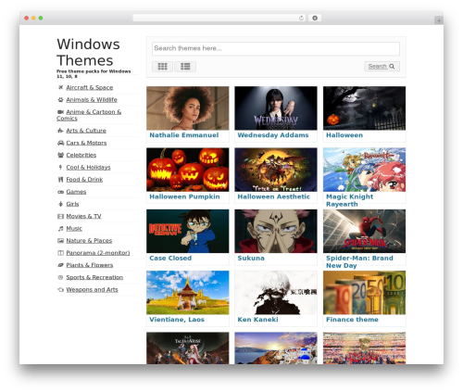Open the Sukuna title link
Image resolution: width=463 pixels, height=392 pixels.
coord(251,259)
